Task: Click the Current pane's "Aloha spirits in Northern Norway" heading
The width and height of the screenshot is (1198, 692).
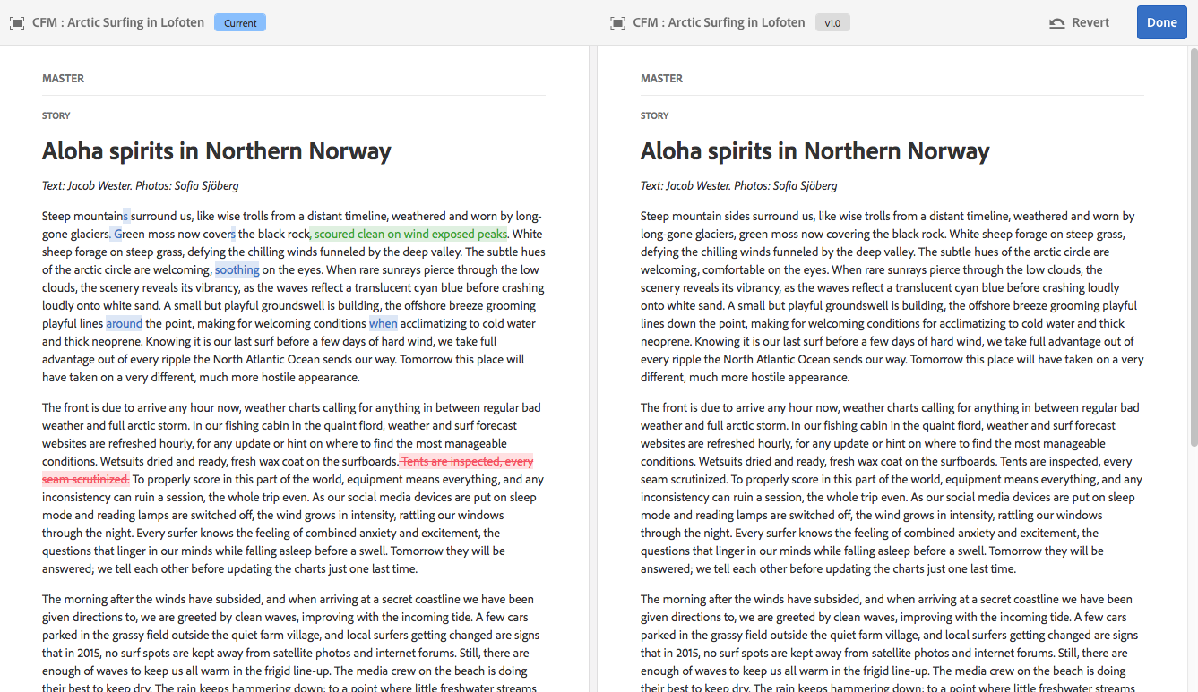Action: 217,150
